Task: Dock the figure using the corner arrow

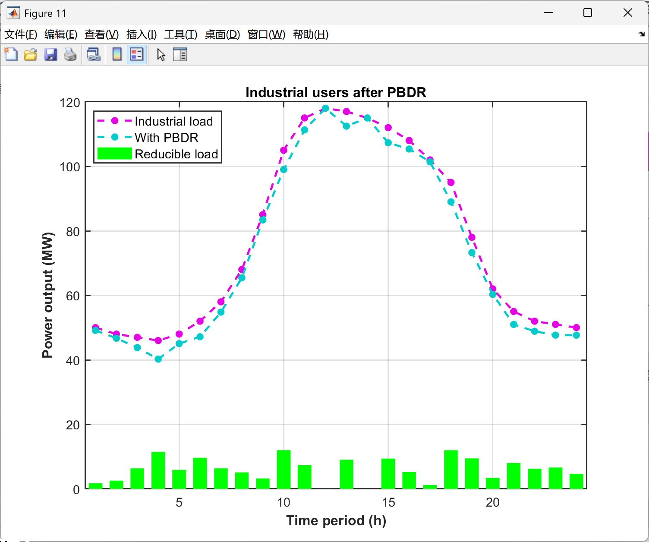Action: click(642, 34)
